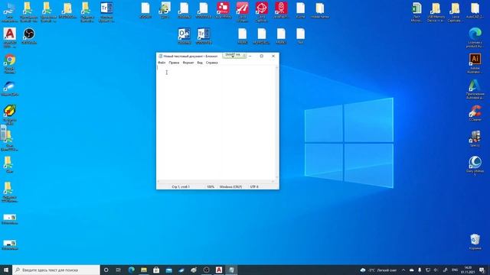Click the ENG language indicator
This screenshot has width=490, height=275.
[455, 270]
